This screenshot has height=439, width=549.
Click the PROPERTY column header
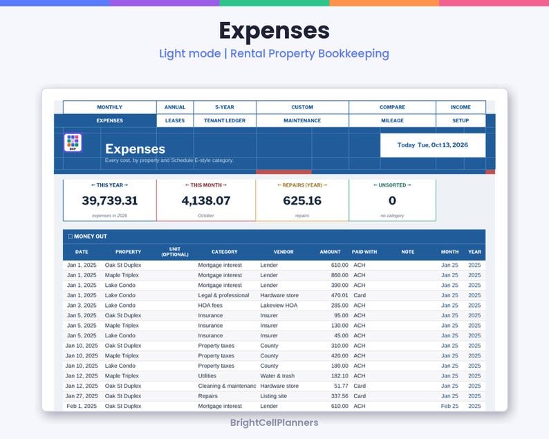point(128,252)
